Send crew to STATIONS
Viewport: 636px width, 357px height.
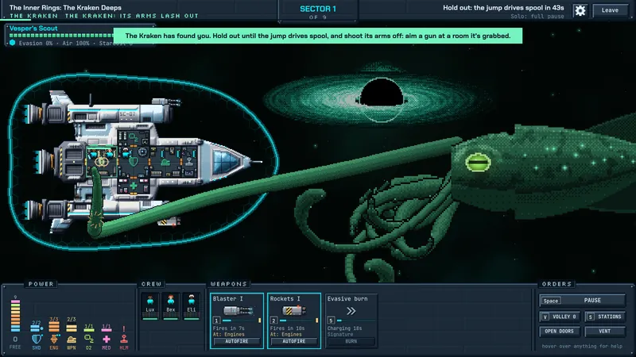tap(605, 317)
